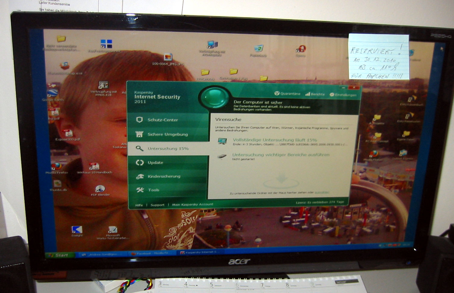The height and width of the screenshot is (293, 454).
Task: Select the Thumbs.db desktop file
Action: 57,186
